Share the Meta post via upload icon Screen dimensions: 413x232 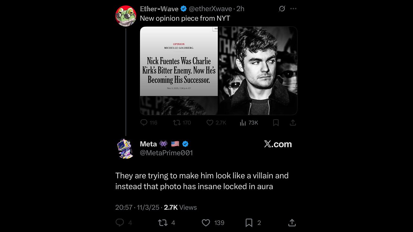pyautogui.click(x=292, y=223)
